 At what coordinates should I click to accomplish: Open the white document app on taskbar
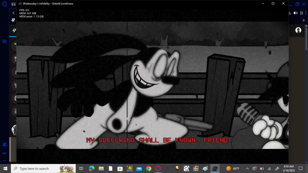coord(111,169)
